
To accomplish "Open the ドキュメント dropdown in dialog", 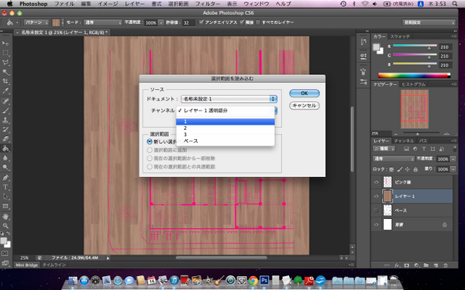I will (229, 99).
